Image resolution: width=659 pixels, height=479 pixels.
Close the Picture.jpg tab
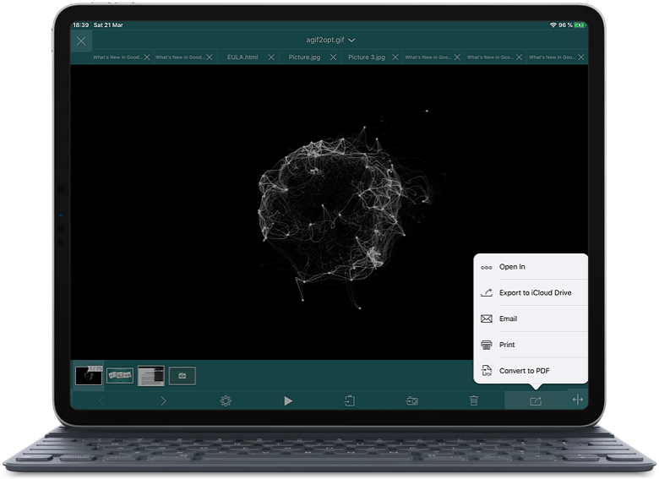coord(333,57)
